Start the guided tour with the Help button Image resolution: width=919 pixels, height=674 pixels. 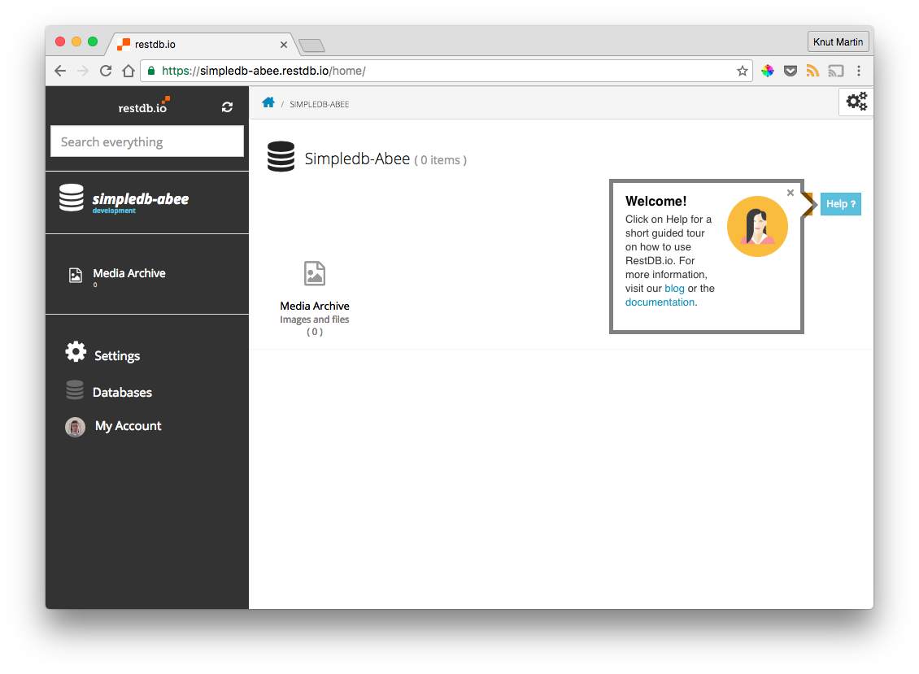coord(840,204)
